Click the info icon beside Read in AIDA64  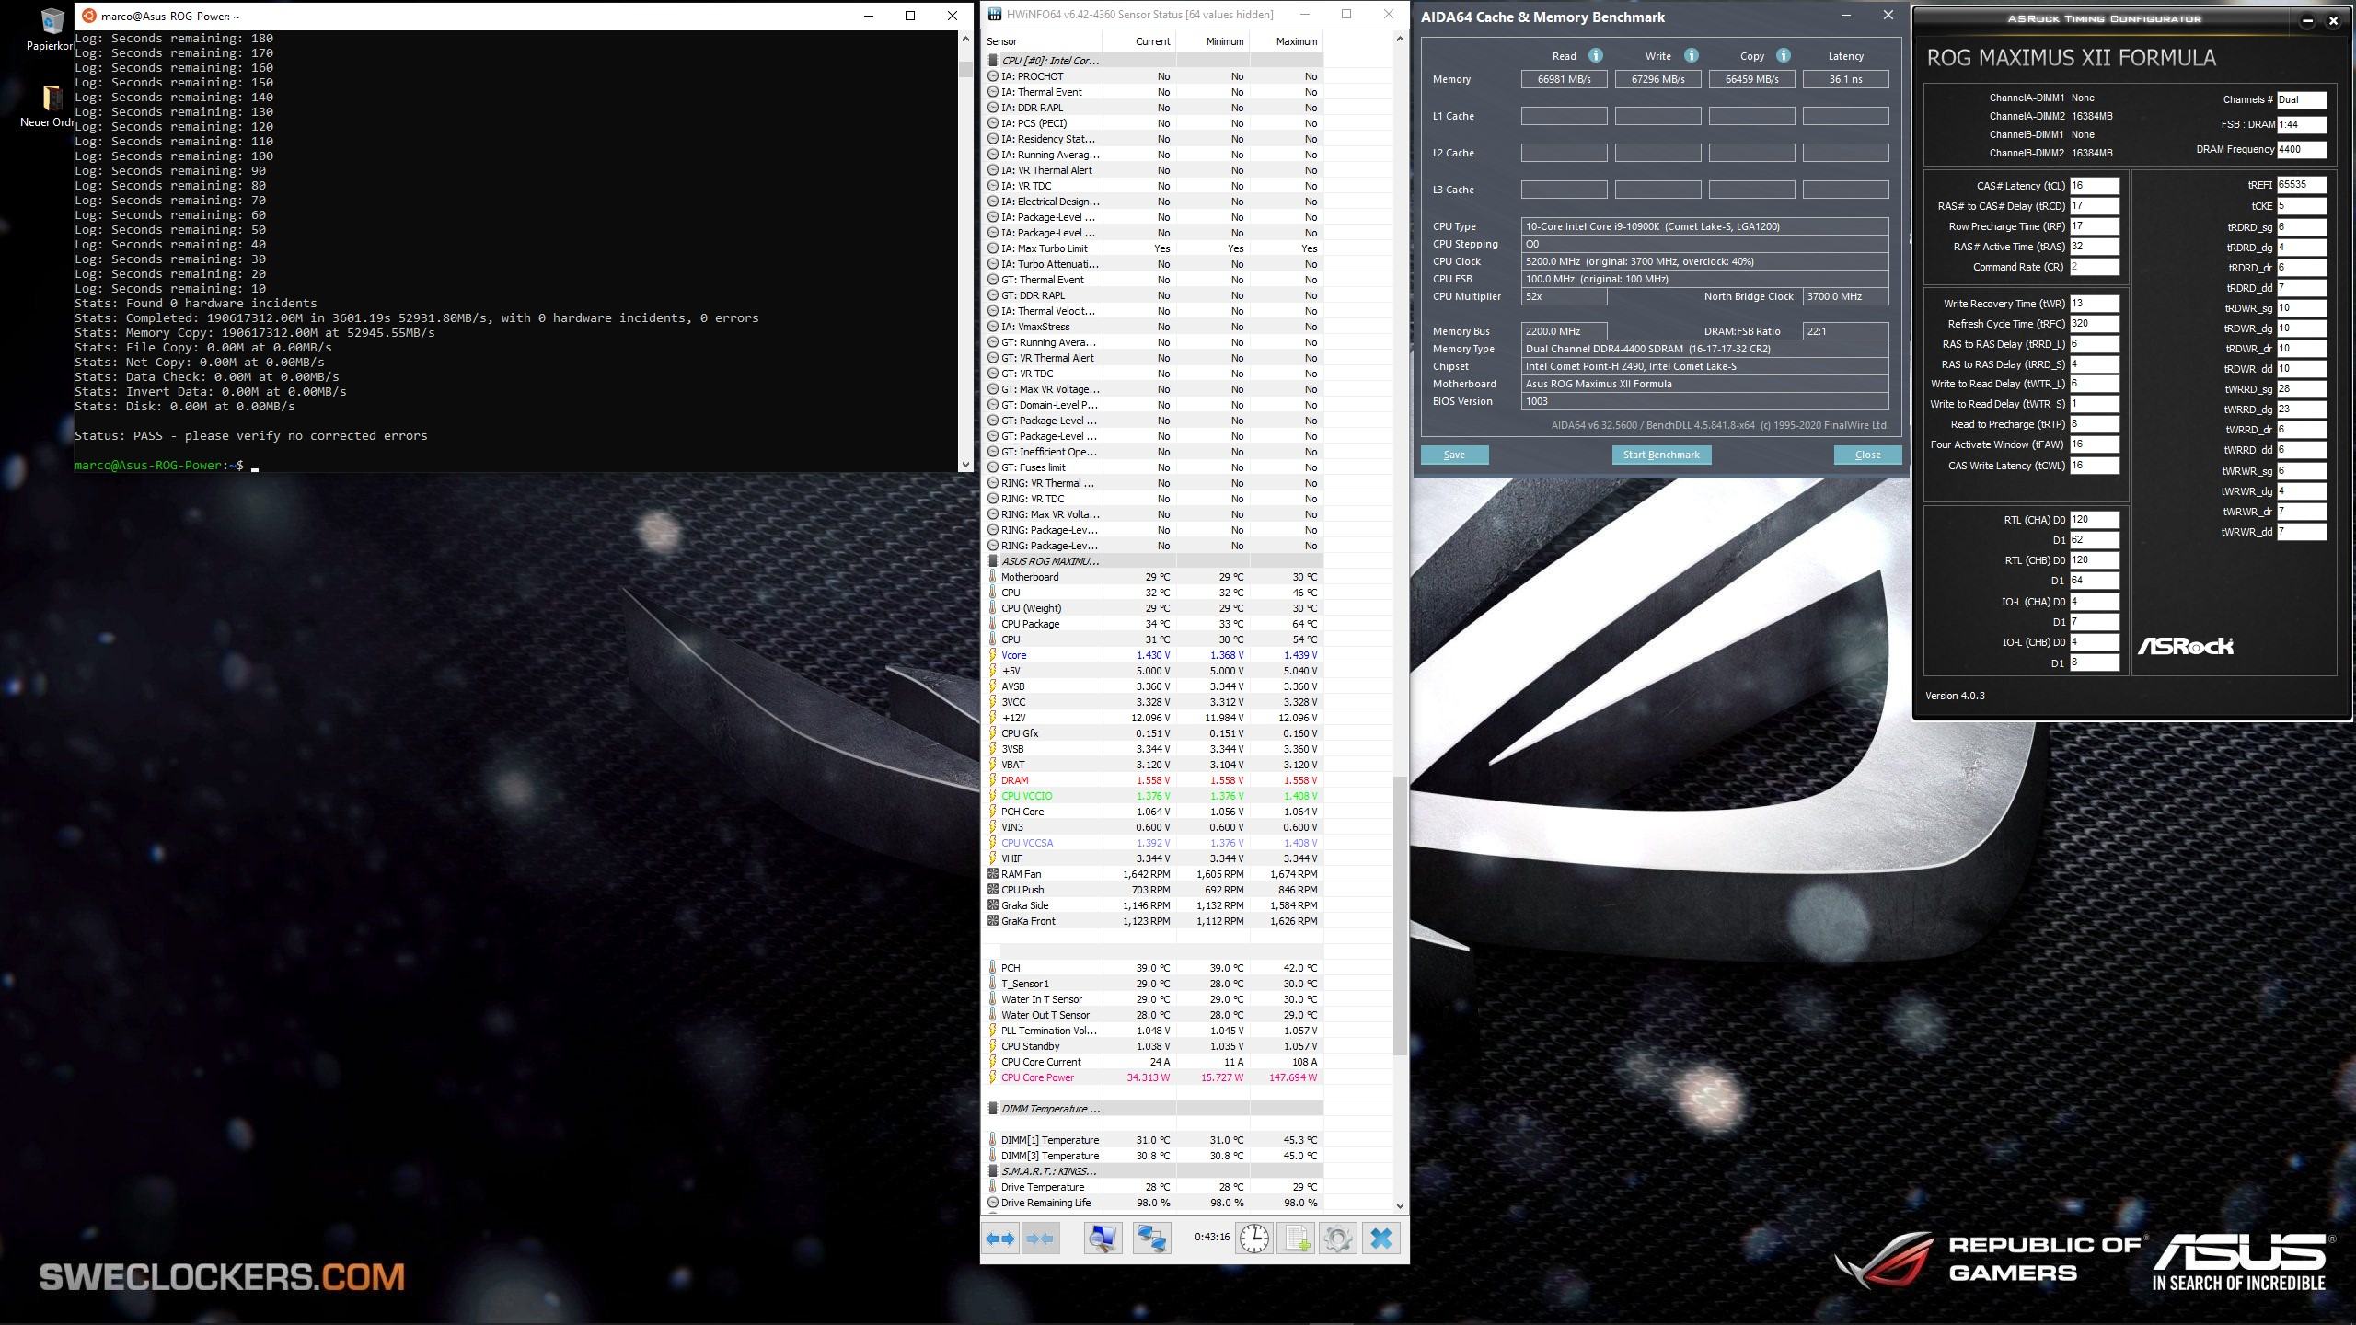1595,55
